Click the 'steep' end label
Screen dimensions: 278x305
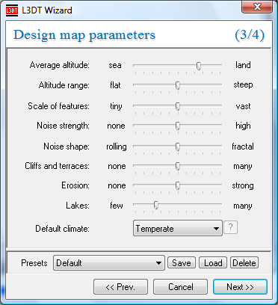[x=243, y=85]
